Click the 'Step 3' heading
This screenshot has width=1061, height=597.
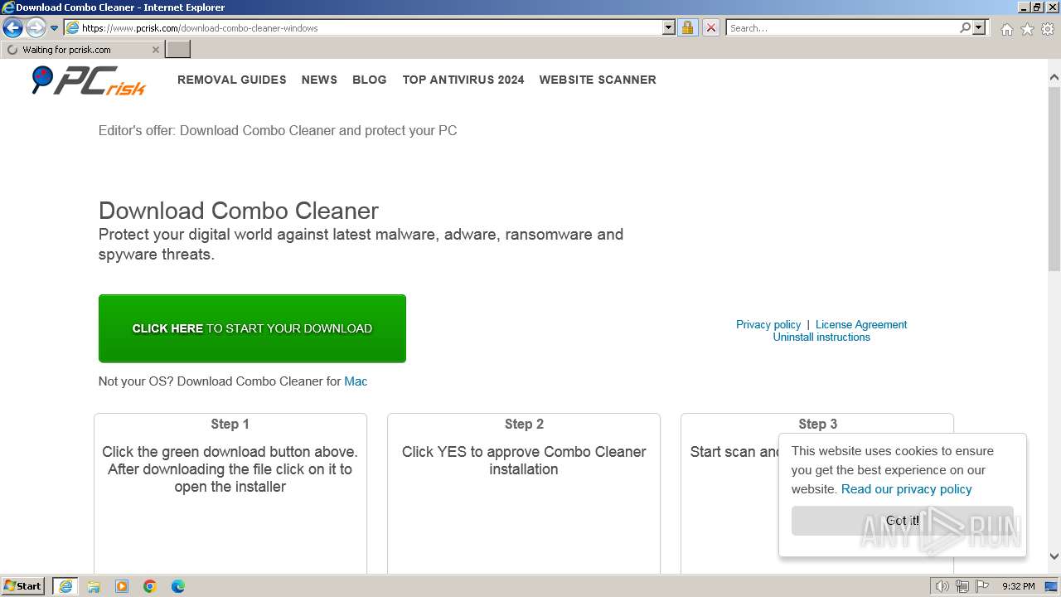817,424
